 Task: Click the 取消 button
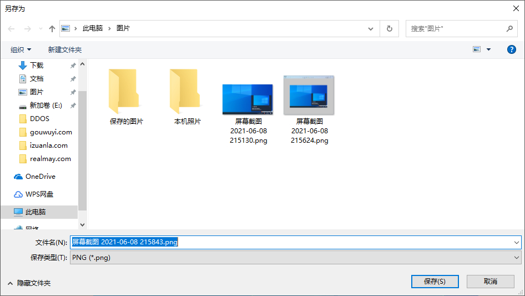[x=490, y=281]
